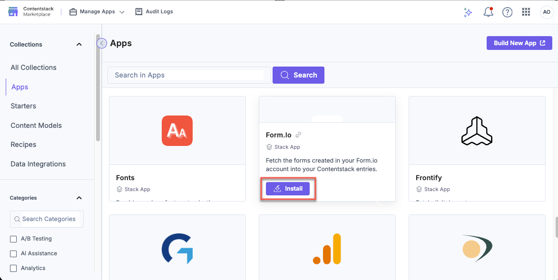Viewport: 558px width, 280px height.
Task: Toggle the Analytics checkbox
Action: [13, 268]
